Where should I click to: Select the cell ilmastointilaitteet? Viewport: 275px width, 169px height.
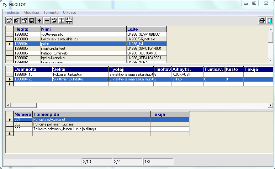click(83, 49)
